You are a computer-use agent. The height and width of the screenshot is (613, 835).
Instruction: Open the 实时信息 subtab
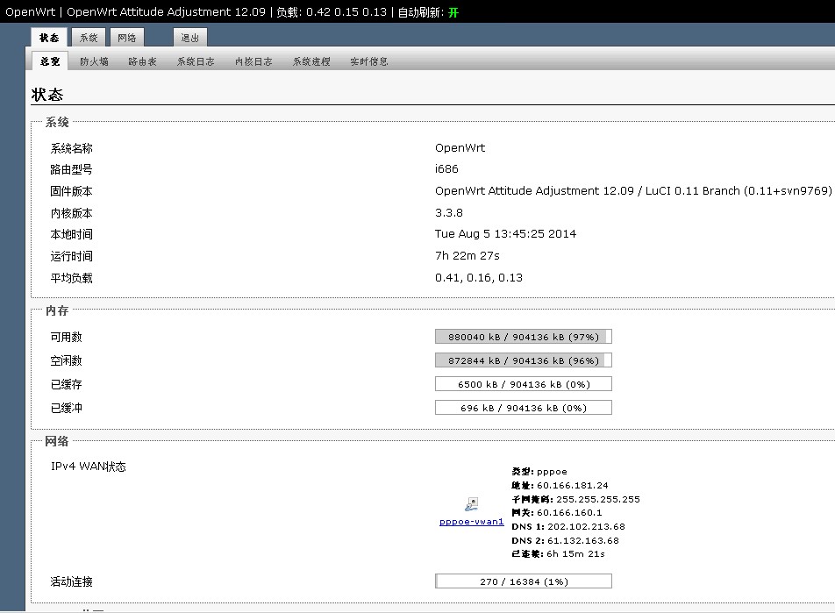pyautogui.click(x=369, y=61)
